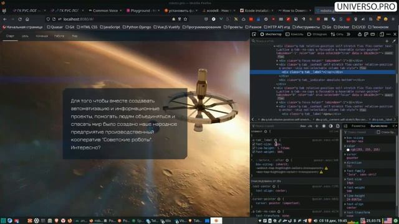Viewport: 399px width, 224px height.
Task: Open the volume control in tray
Action: 315,221
